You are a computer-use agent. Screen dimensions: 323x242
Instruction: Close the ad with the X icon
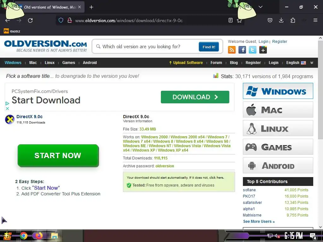point(7,108)
